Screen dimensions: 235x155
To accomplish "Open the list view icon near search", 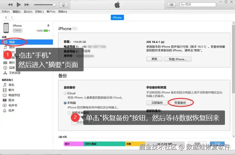I will point(171,5).
